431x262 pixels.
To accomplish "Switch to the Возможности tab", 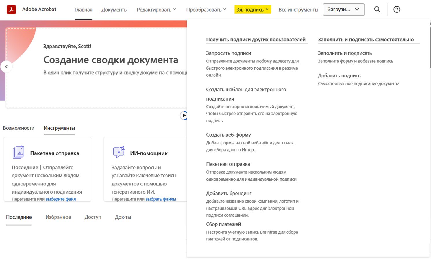I will click(x=19, y=128).
